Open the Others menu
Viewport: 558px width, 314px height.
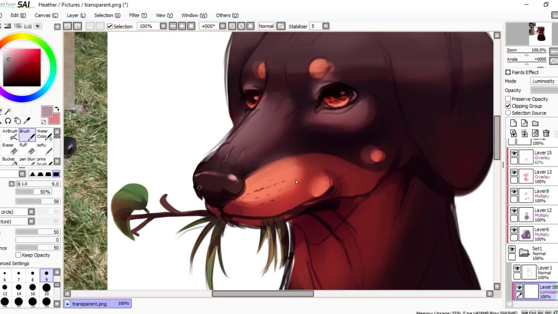[227, 15]
